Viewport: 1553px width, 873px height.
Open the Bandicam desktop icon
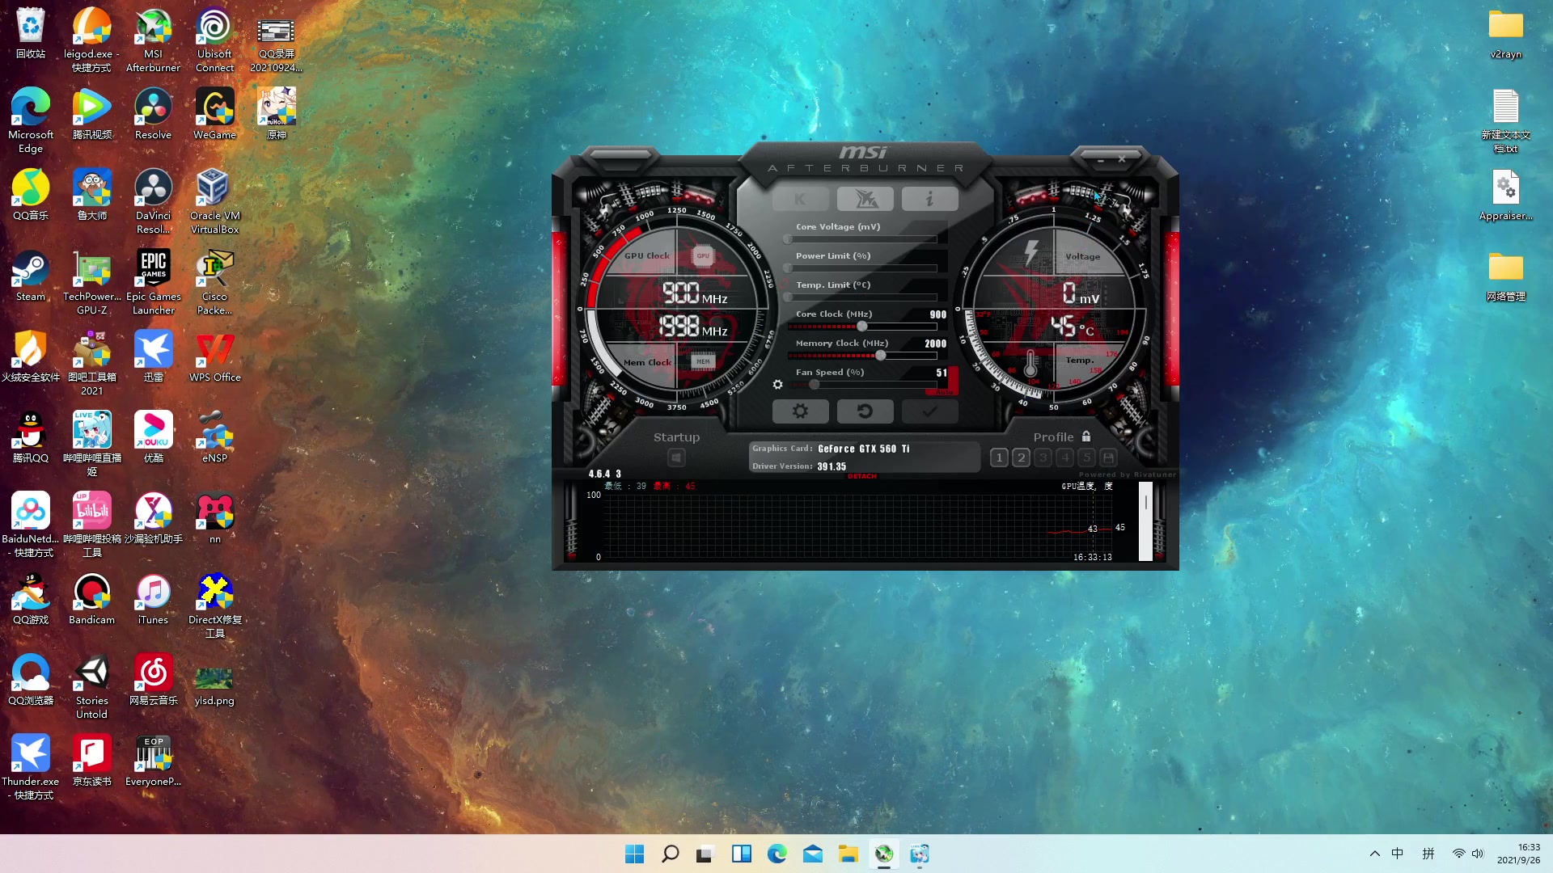(92, 600)
